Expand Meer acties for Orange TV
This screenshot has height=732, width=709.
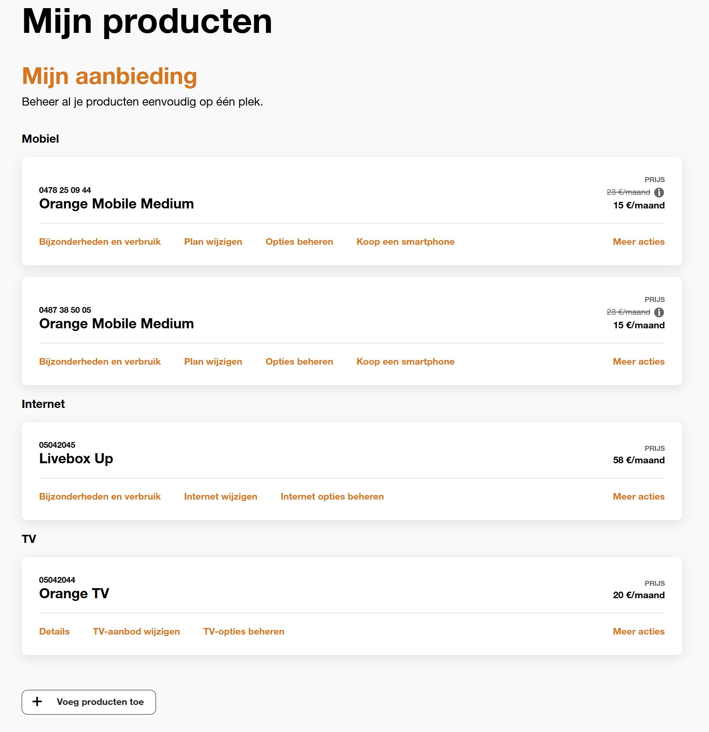coord(639,631)
